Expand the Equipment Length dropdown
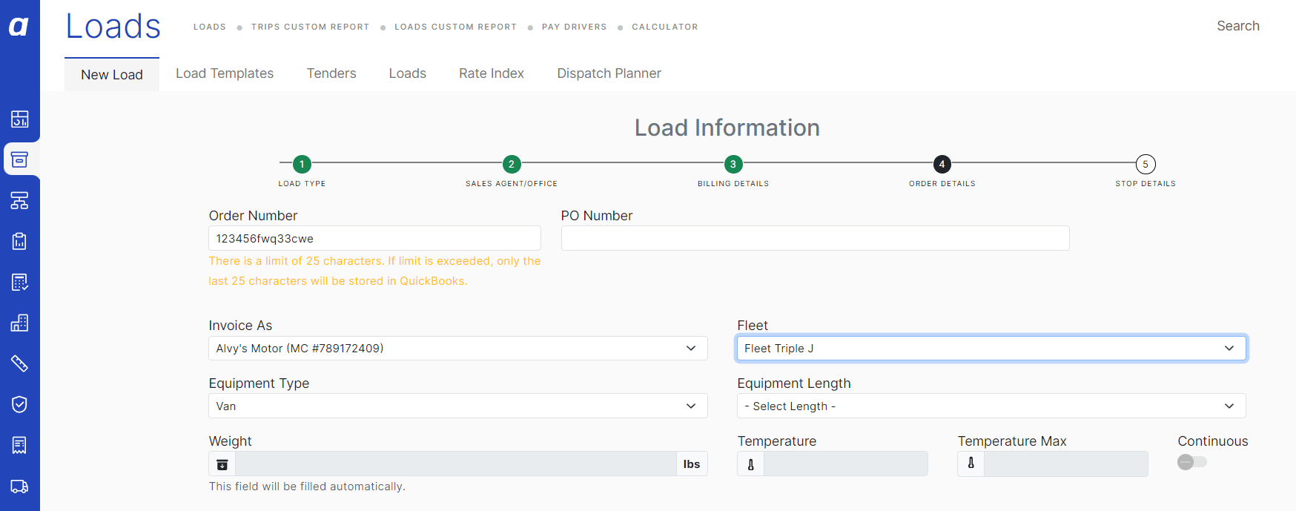 coord(991,406)
